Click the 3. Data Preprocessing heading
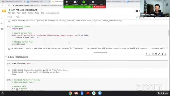Screen dimensions: 170x96 18,57
